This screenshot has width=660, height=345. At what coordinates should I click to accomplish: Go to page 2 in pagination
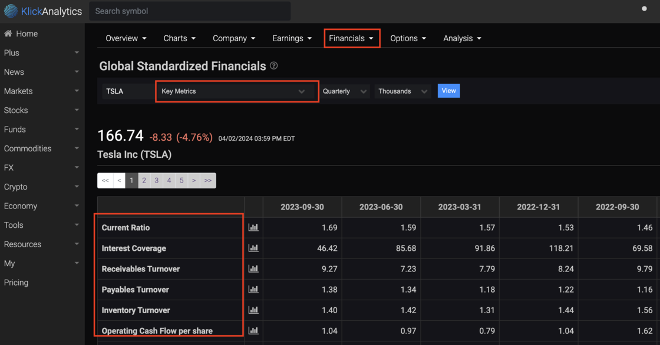point(144,181)
